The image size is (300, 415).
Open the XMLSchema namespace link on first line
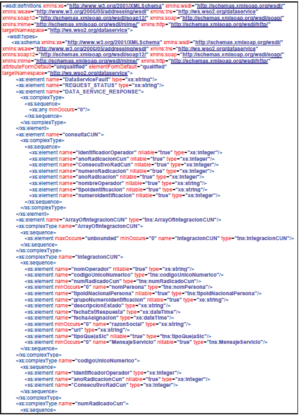coord(115,6)
